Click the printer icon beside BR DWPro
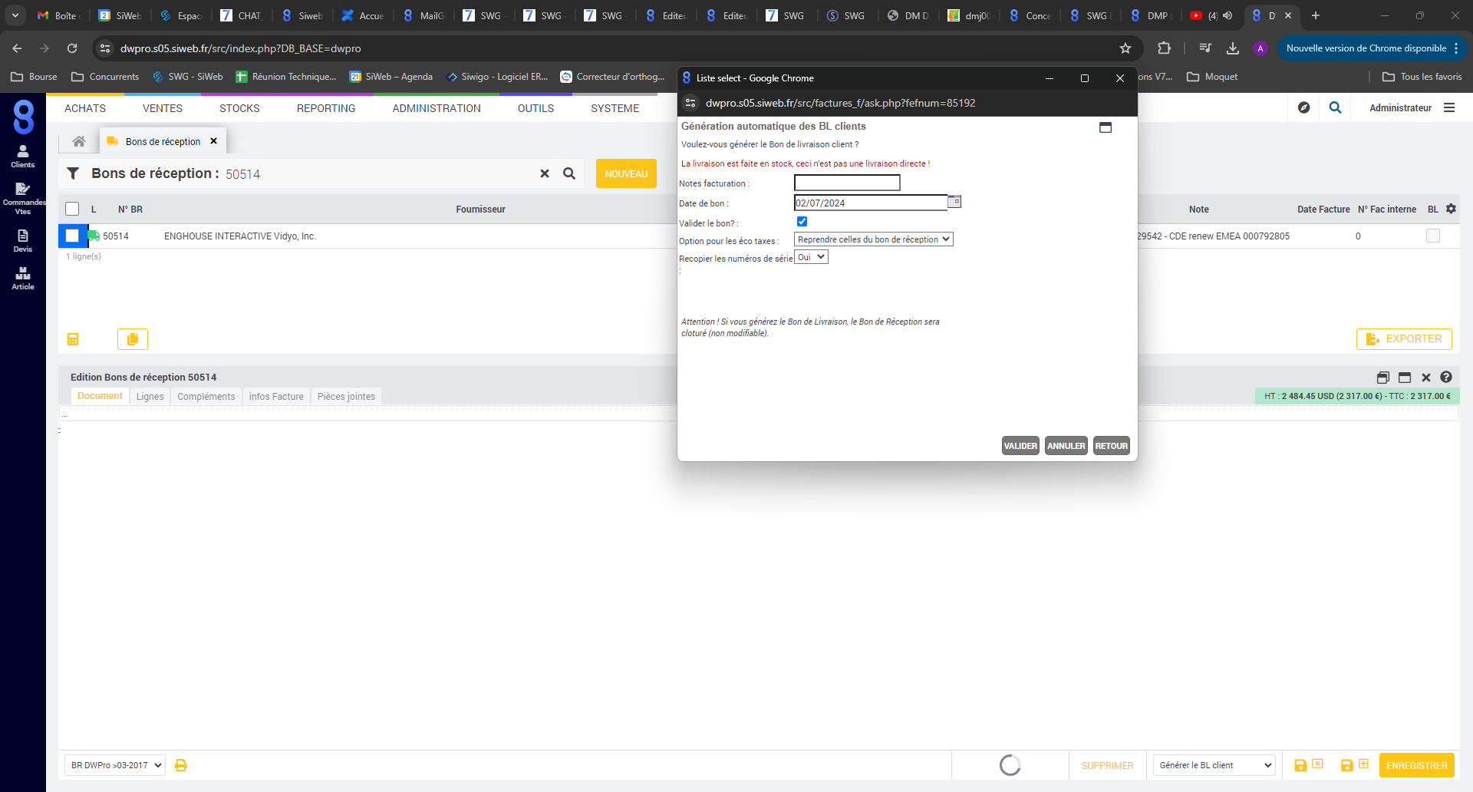This screenshot has height=792, width=1473. coord(181,765)
